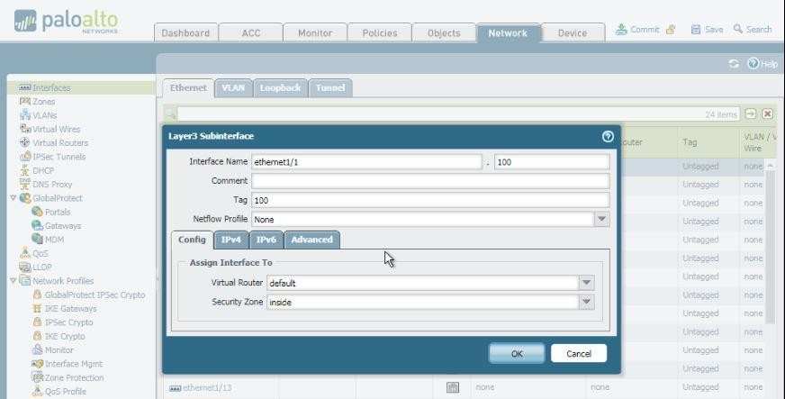This screenshot has width=785, height=399.
Task: Open IPSec Tunnels in the sidebar
Action: click(59, 157)
